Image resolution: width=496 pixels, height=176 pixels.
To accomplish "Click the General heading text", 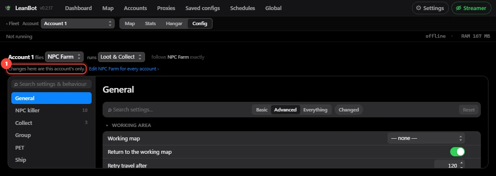I will [x=118, y=90].
